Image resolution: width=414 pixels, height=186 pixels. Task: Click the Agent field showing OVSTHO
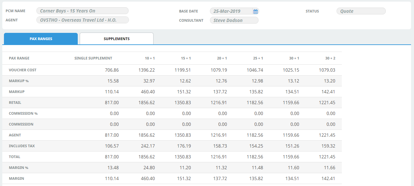[82, 20]
